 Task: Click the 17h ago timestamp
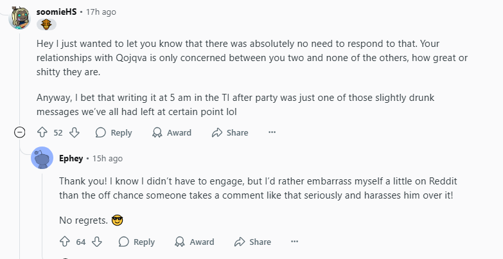point(101,12)
